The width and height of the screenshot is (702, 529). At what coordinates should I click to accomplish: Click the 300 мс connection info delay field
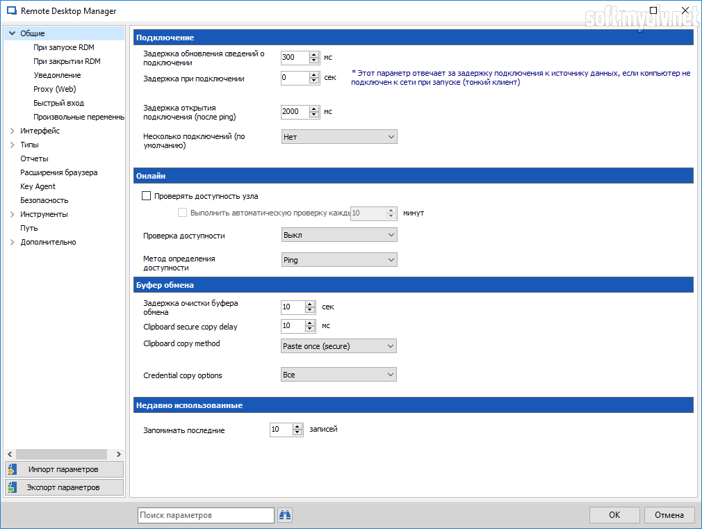click(x=295, y=57)
